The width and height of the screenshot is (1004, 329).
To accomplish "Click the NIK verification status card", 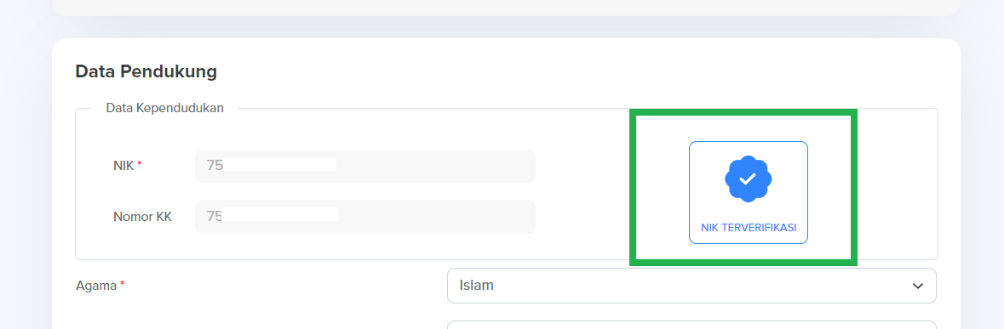I will pyautogui.click(x=749, y=192).
